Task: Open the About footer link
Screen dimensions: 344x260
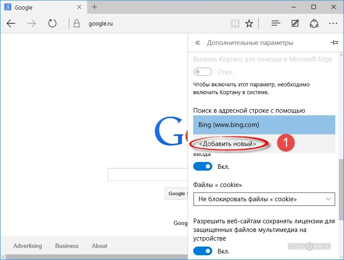Action: pos(99,246)
